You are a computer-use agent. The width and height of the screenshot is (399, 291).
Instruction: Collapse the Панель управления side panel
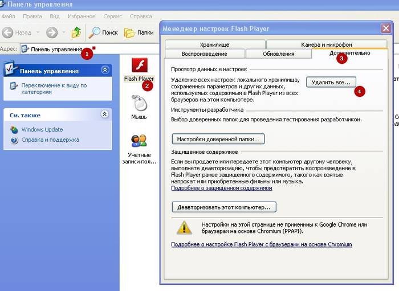[104, 69]
